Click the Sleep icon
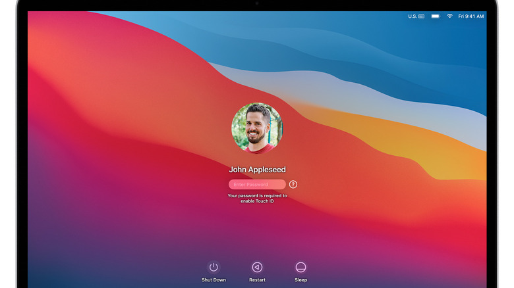 tap(300, 268)
